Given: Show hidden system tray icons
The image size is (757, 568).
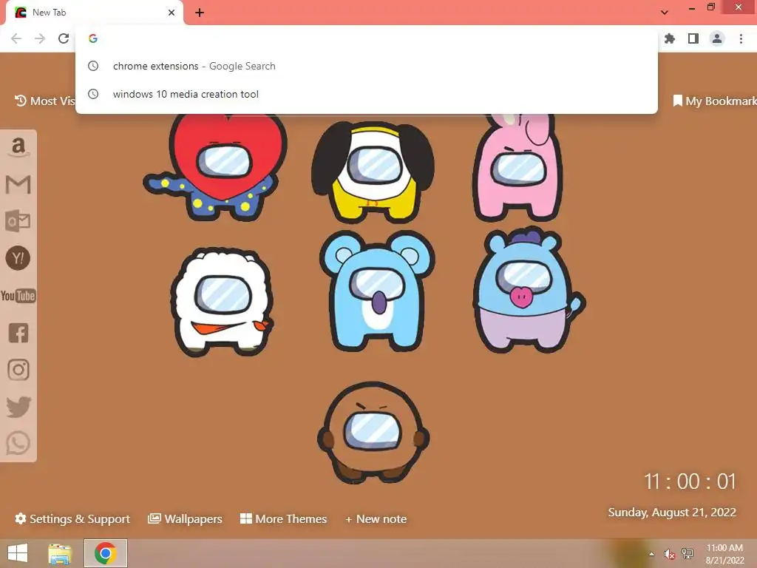Looking at the screenshot, I should (652, 554).
